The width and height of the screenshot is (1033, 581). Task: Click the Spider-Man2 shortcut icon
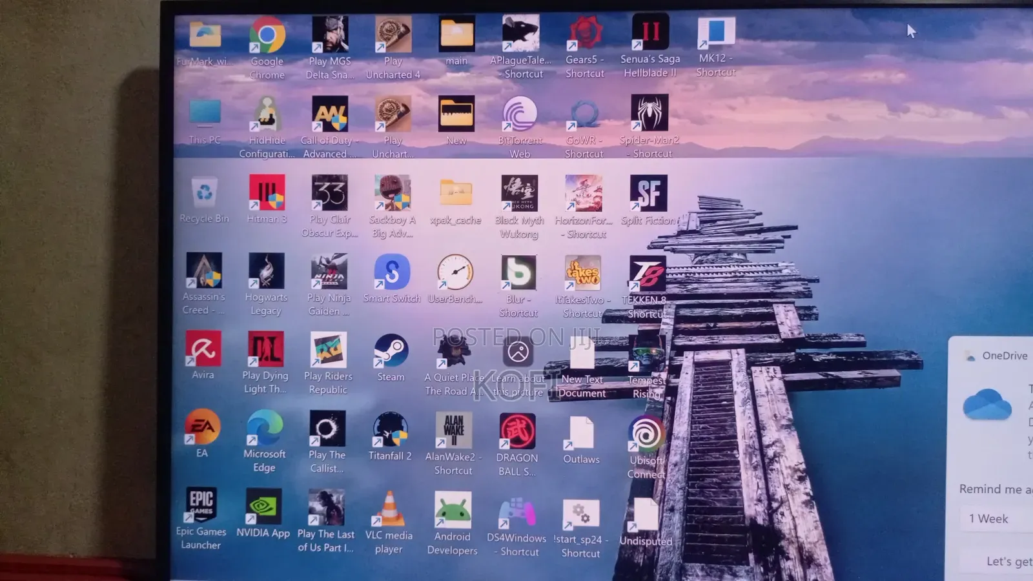click(x=649, y=113)
